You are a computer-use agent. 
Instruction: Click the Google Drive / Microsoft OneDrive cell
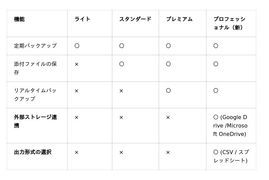tap(230, 125)
